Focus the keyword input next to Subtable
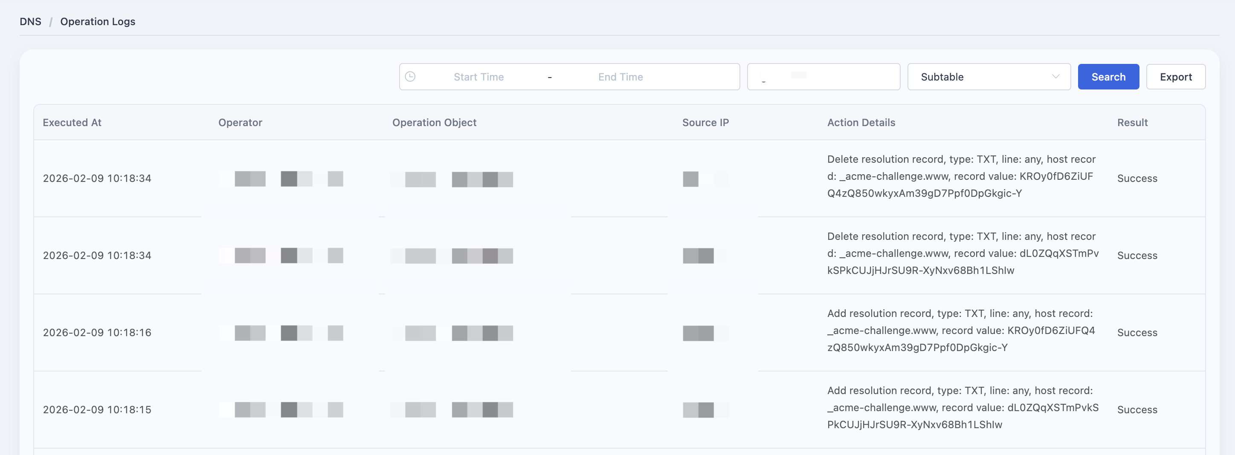 pyautogui.click(x=823, y=77)
